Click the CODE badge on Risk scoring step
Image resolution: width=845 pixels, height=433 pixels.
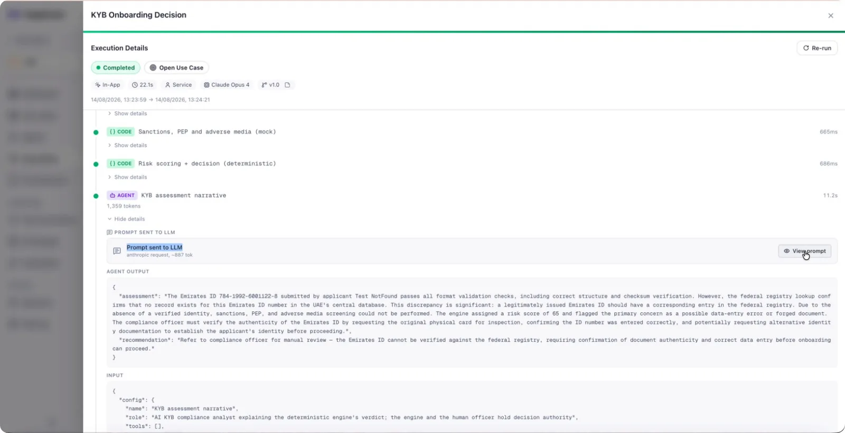(x=120, y=163)
